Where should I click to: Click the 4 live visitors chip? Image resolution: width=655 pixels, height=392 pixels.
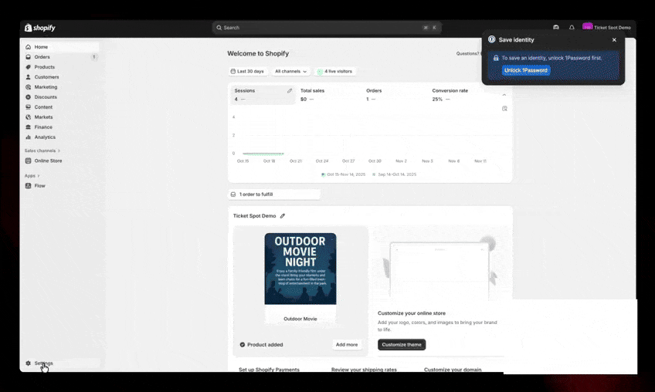pyautogui.click(x=334, y=72)
